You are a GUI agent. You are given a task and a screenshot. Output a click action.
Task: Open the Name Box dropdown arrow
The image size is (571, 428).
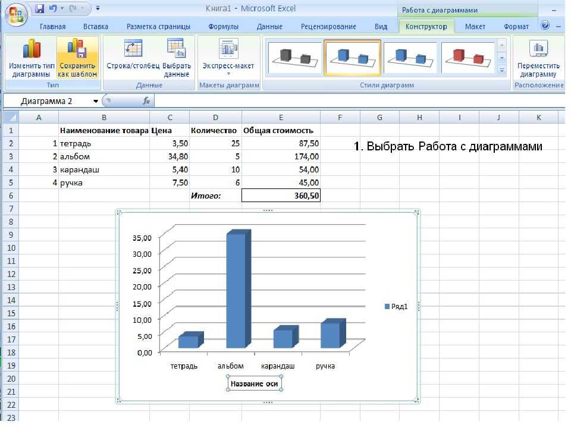coord(95,101)
